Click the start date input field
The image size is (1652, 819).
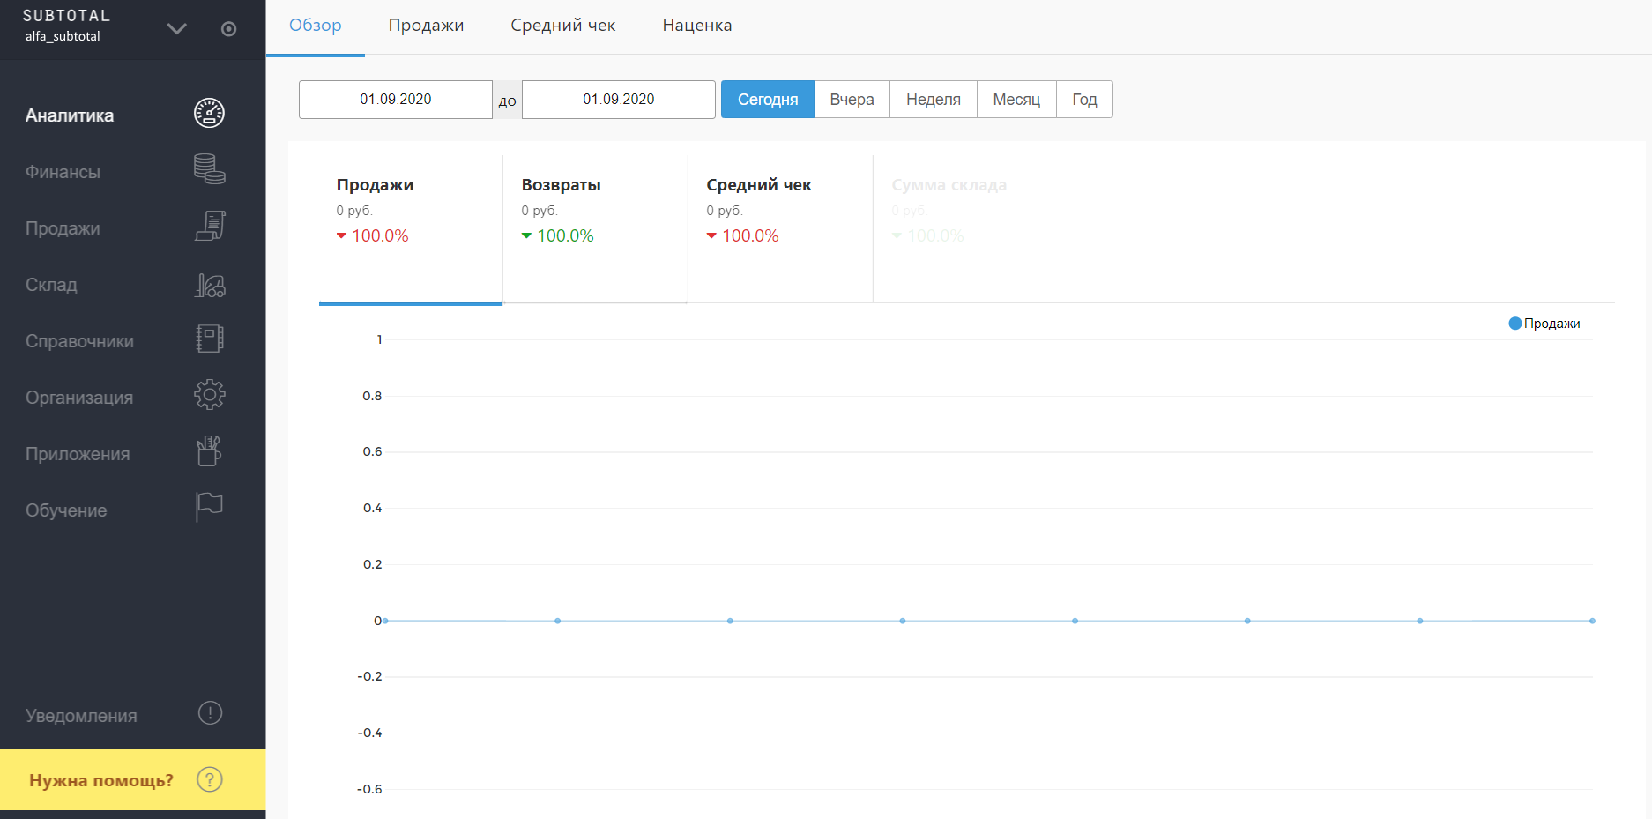click(395, 100)
